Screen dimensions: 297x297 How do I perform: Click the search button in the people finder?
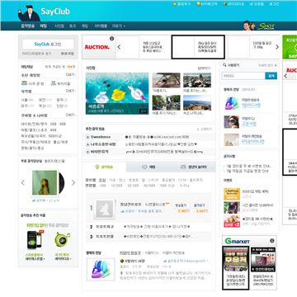pyautogui.click(x=271, y=76)
